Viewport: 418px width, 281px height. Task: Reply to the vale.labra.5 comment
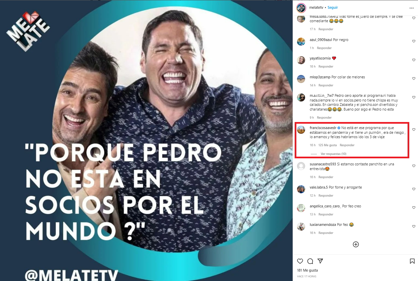pos(326,196)
